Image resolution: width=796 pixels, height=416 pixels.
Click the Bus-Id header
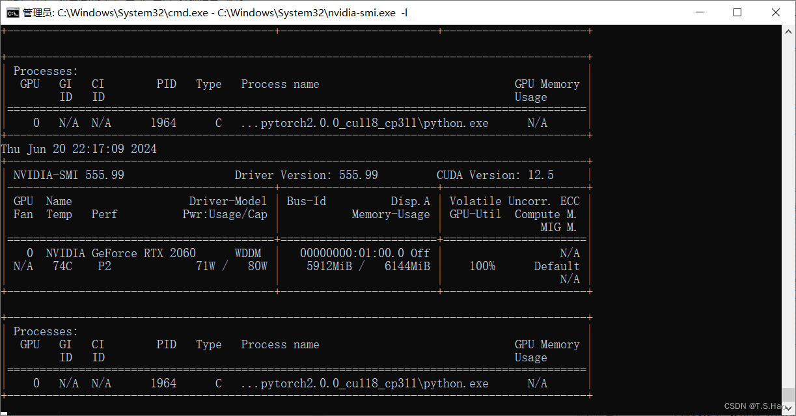tap(307, 201)
